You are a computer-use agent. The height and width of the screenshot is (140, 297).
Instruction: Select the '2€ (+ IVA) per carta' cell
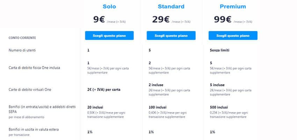pos(104,90)
